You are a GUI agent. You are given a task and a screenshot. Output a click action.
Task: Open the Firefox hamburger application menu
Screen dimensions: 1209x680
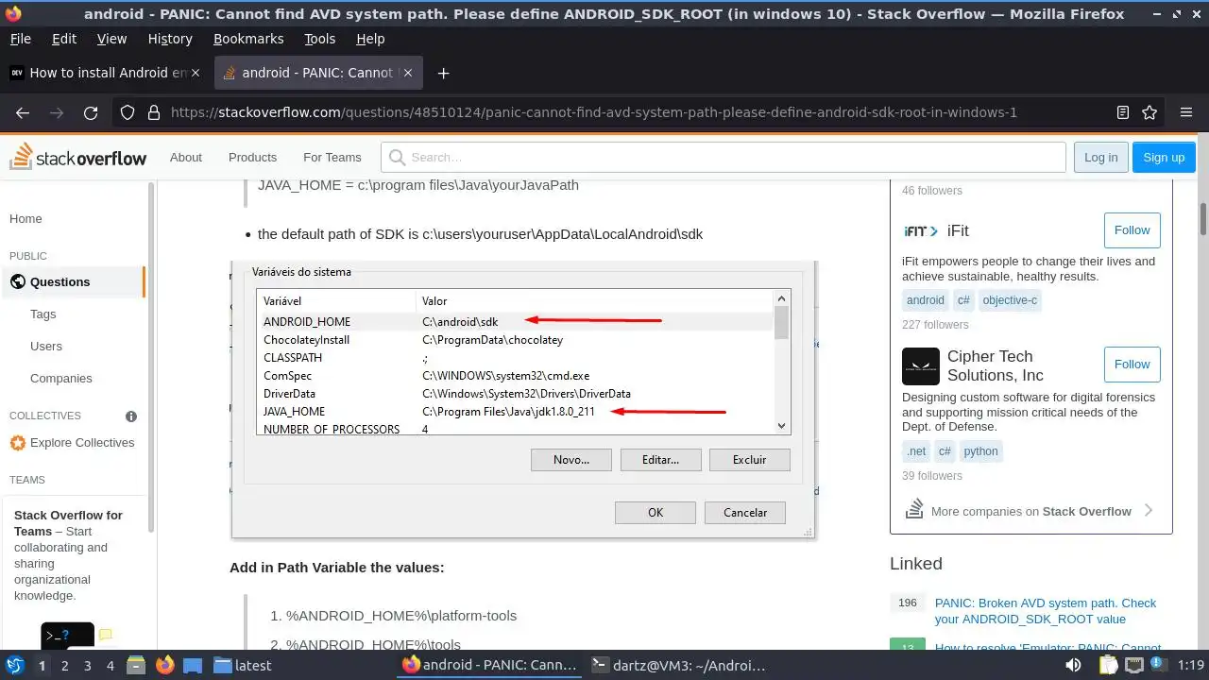pyautogui.click(x=1186, y=112)
